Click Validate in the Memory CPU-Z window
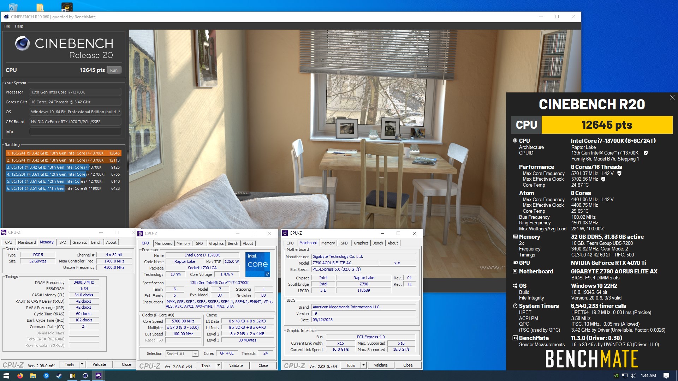 click(99, 364)
